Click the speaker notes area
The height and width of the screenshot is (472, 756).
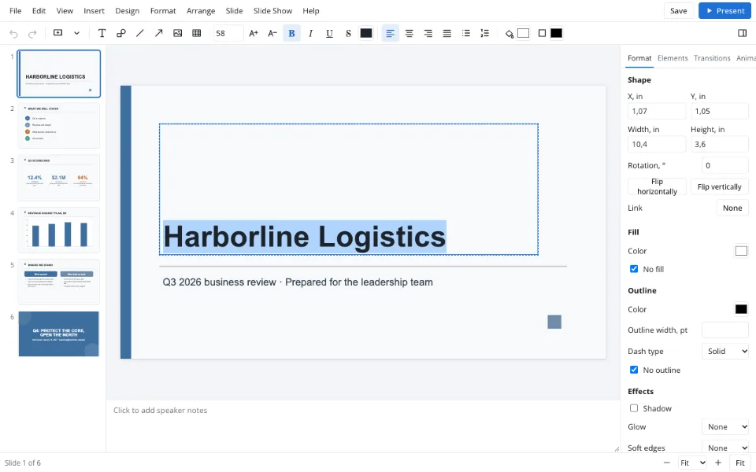point(362,426)
